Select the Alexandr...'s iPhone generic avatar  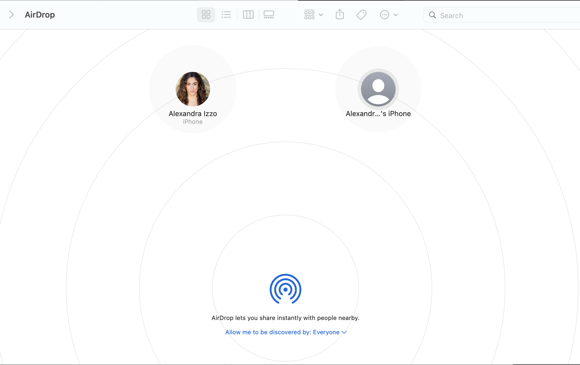(378, 89)
